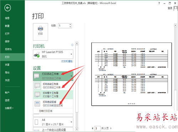The height and width of the screenshot is (132, 178).
Task: Click the printer info icon
Action: tap(72, 45)
